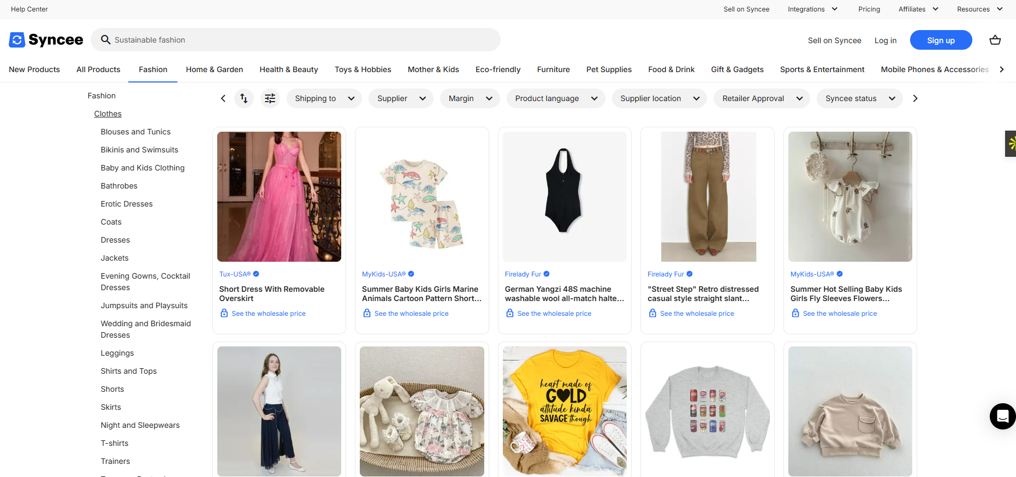Click the Sign up button
1016x477 pixels.
click(940, 40)
